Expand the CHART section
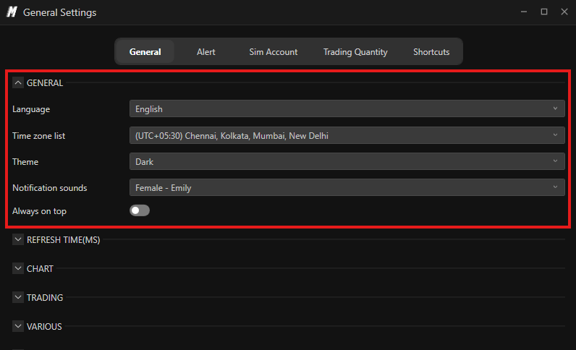The height and width of the screenshot is (350, 576). [x=18, y=268]
